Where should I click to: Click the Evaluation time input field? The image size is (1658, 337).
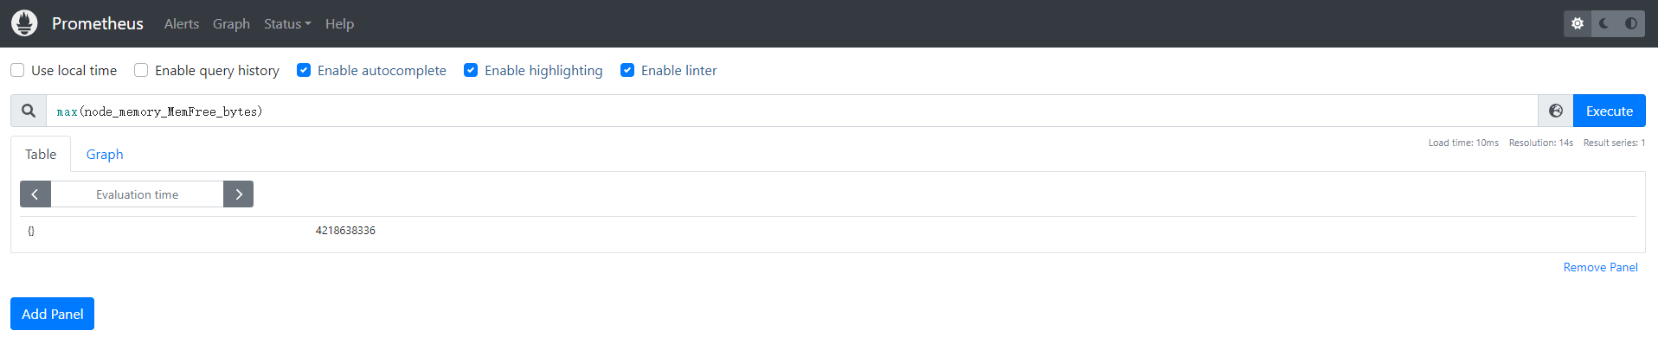137,194
